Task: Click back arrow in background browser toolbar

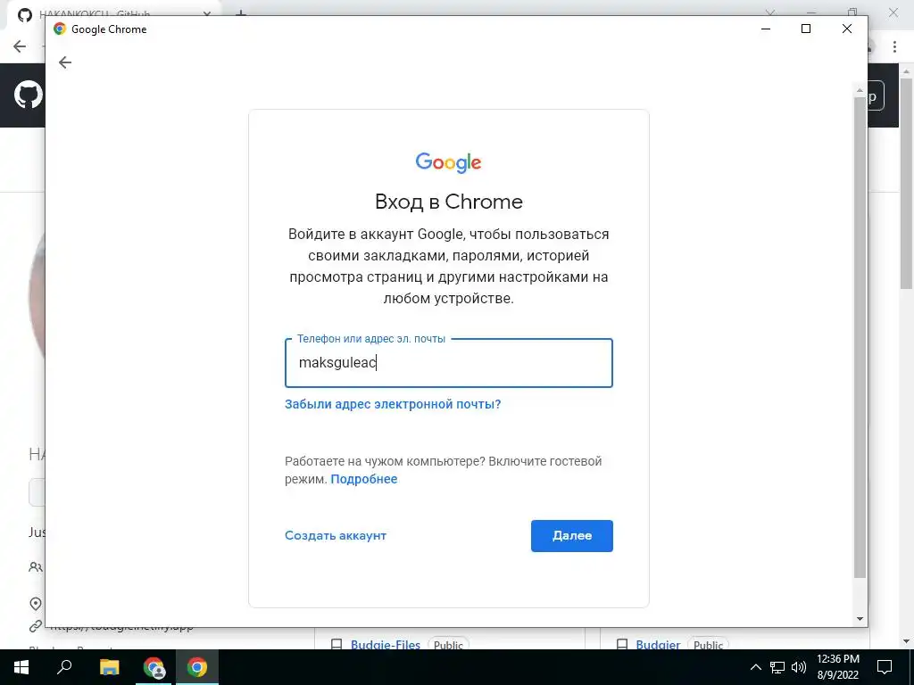Action: coord(20,46)
